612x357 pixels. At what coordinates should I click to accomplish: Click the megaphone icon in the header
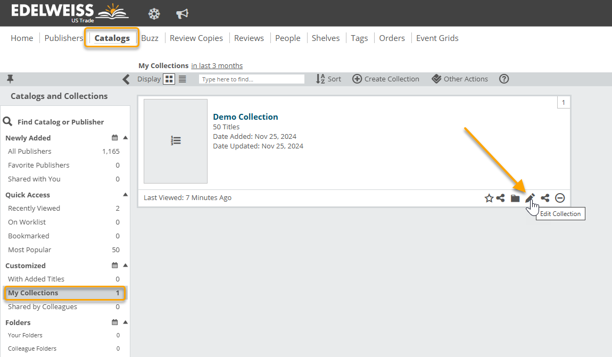pos(183,14)
